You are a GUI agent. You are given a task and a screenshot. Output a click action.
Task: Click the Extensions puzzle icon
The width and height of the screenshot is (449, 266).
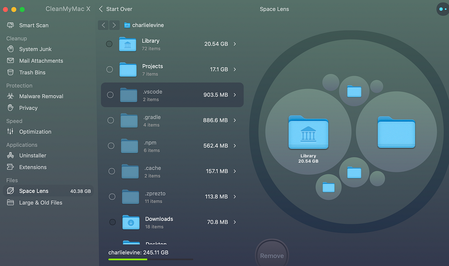[x=10, y=167]
